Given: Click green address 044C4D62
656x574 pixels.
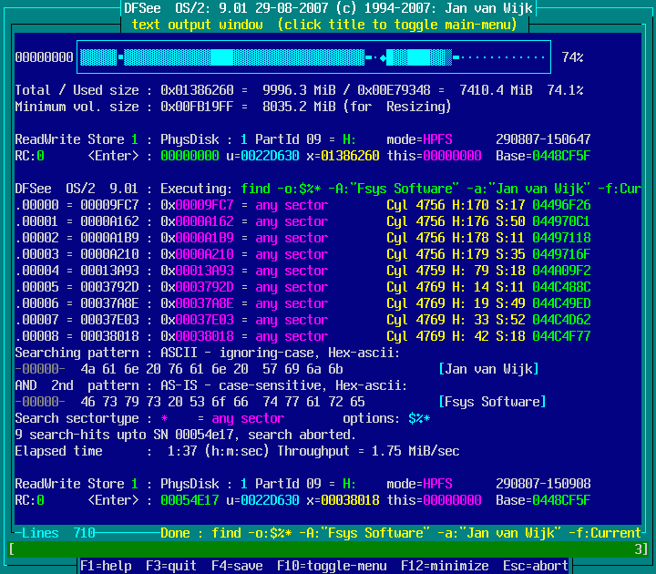Looking at the screenshot, I should point(561,320).
